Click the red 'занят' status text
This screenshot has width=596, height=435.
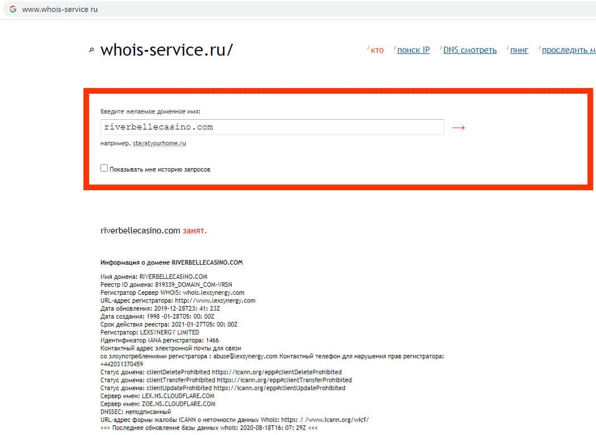point(195,231)
